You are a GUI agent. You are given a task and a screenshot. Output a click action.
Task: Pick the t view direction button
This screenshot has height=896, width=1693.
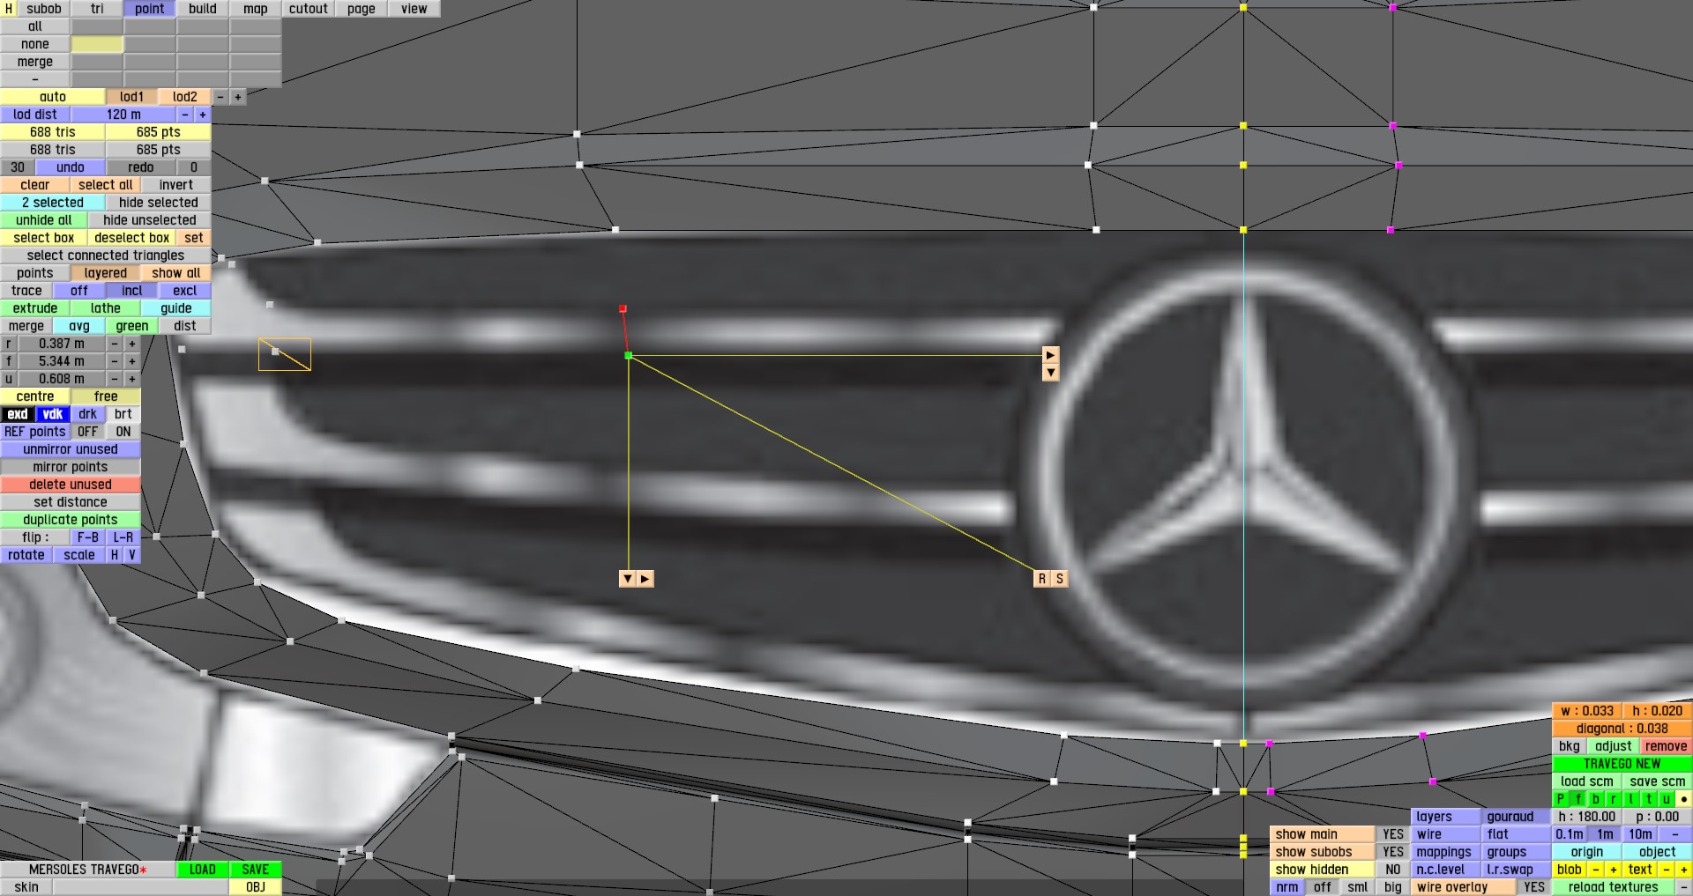click(1649, 799)
